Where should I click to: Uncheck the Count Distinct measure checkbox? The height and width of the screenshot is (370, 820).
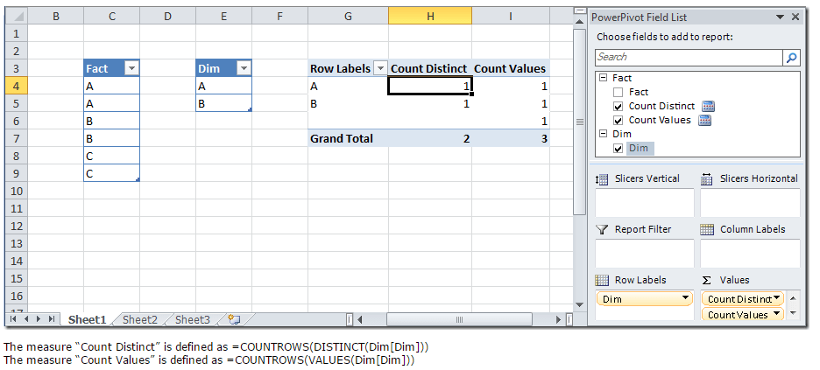619,106
